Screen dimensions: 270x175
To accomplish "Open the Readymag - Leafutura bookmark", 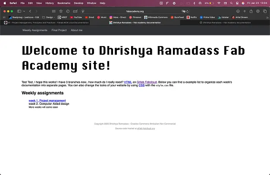I will pos(24,17).
